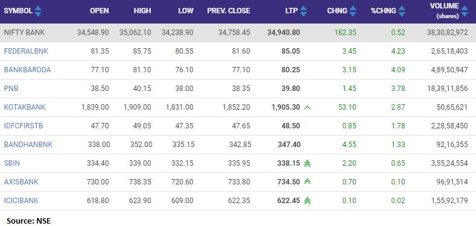Image resolution: width=476 pixels, height=226 pixels.
Task: Click the SBIN double up-arrow indicator
Action: pyautogui.click(x=308, y=163)
